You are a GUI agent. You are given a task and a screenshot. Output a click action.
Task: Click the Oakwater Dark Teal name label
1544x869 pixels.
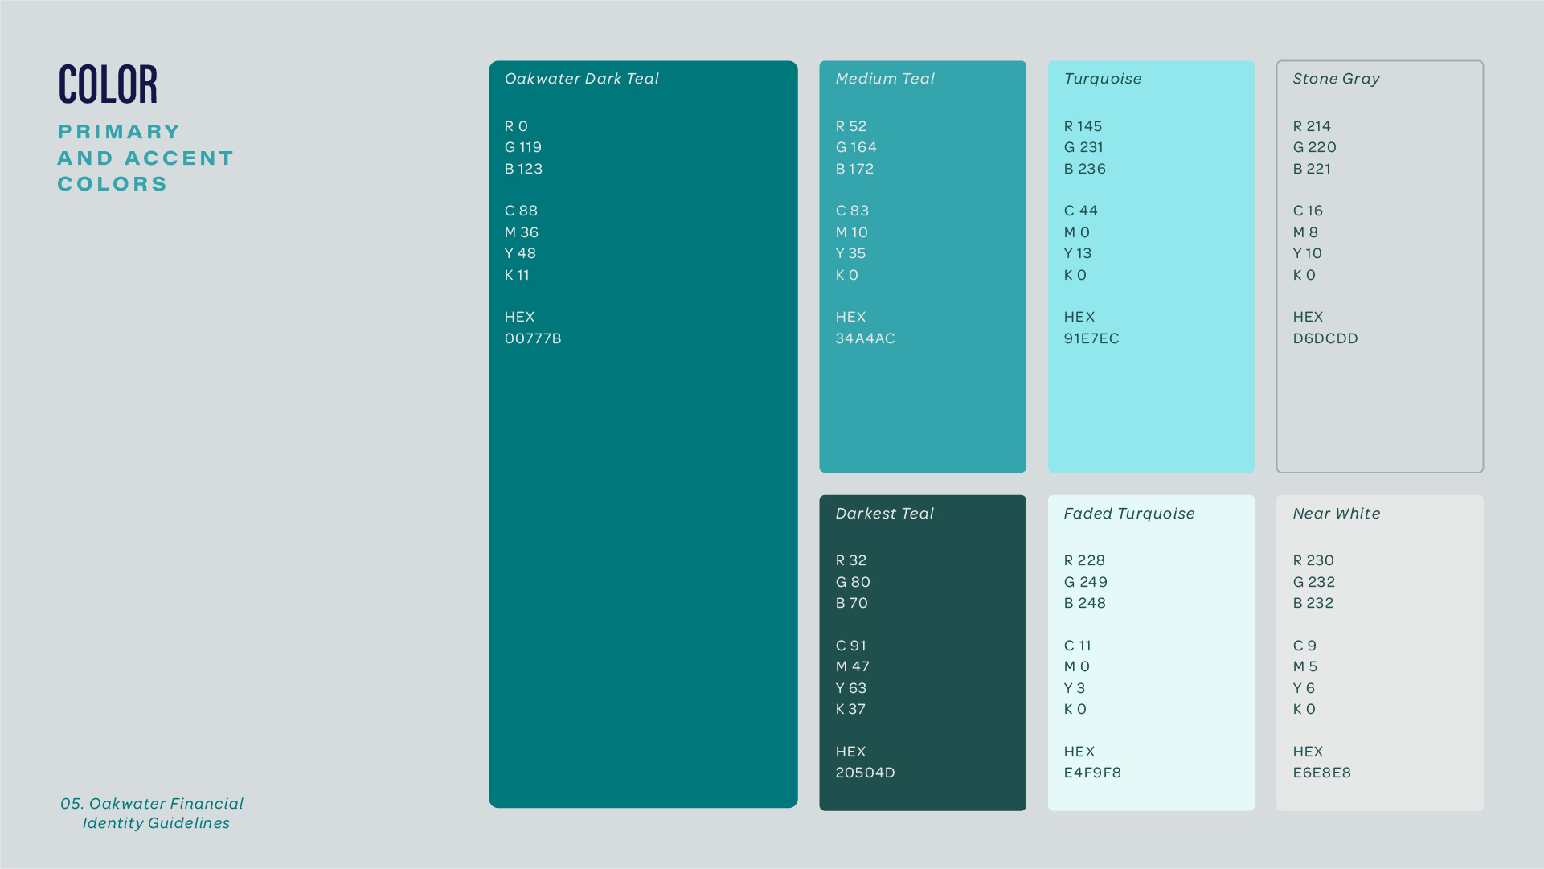[581, 79]
